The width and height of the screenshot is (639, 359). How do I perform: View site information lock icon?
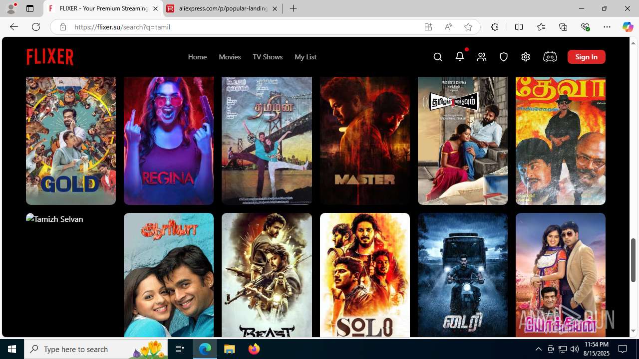point(63,27)
